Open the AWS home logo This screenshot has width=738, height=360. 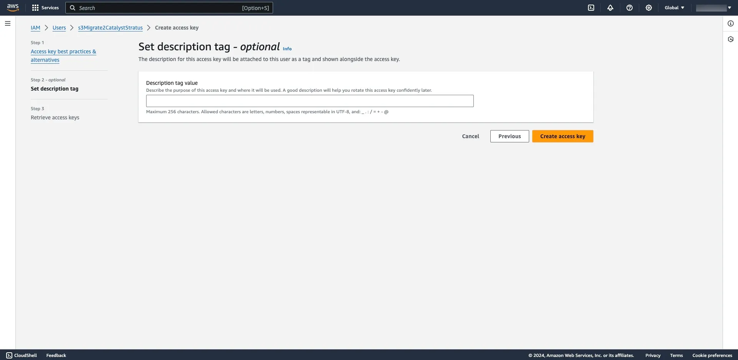point(13,8)
